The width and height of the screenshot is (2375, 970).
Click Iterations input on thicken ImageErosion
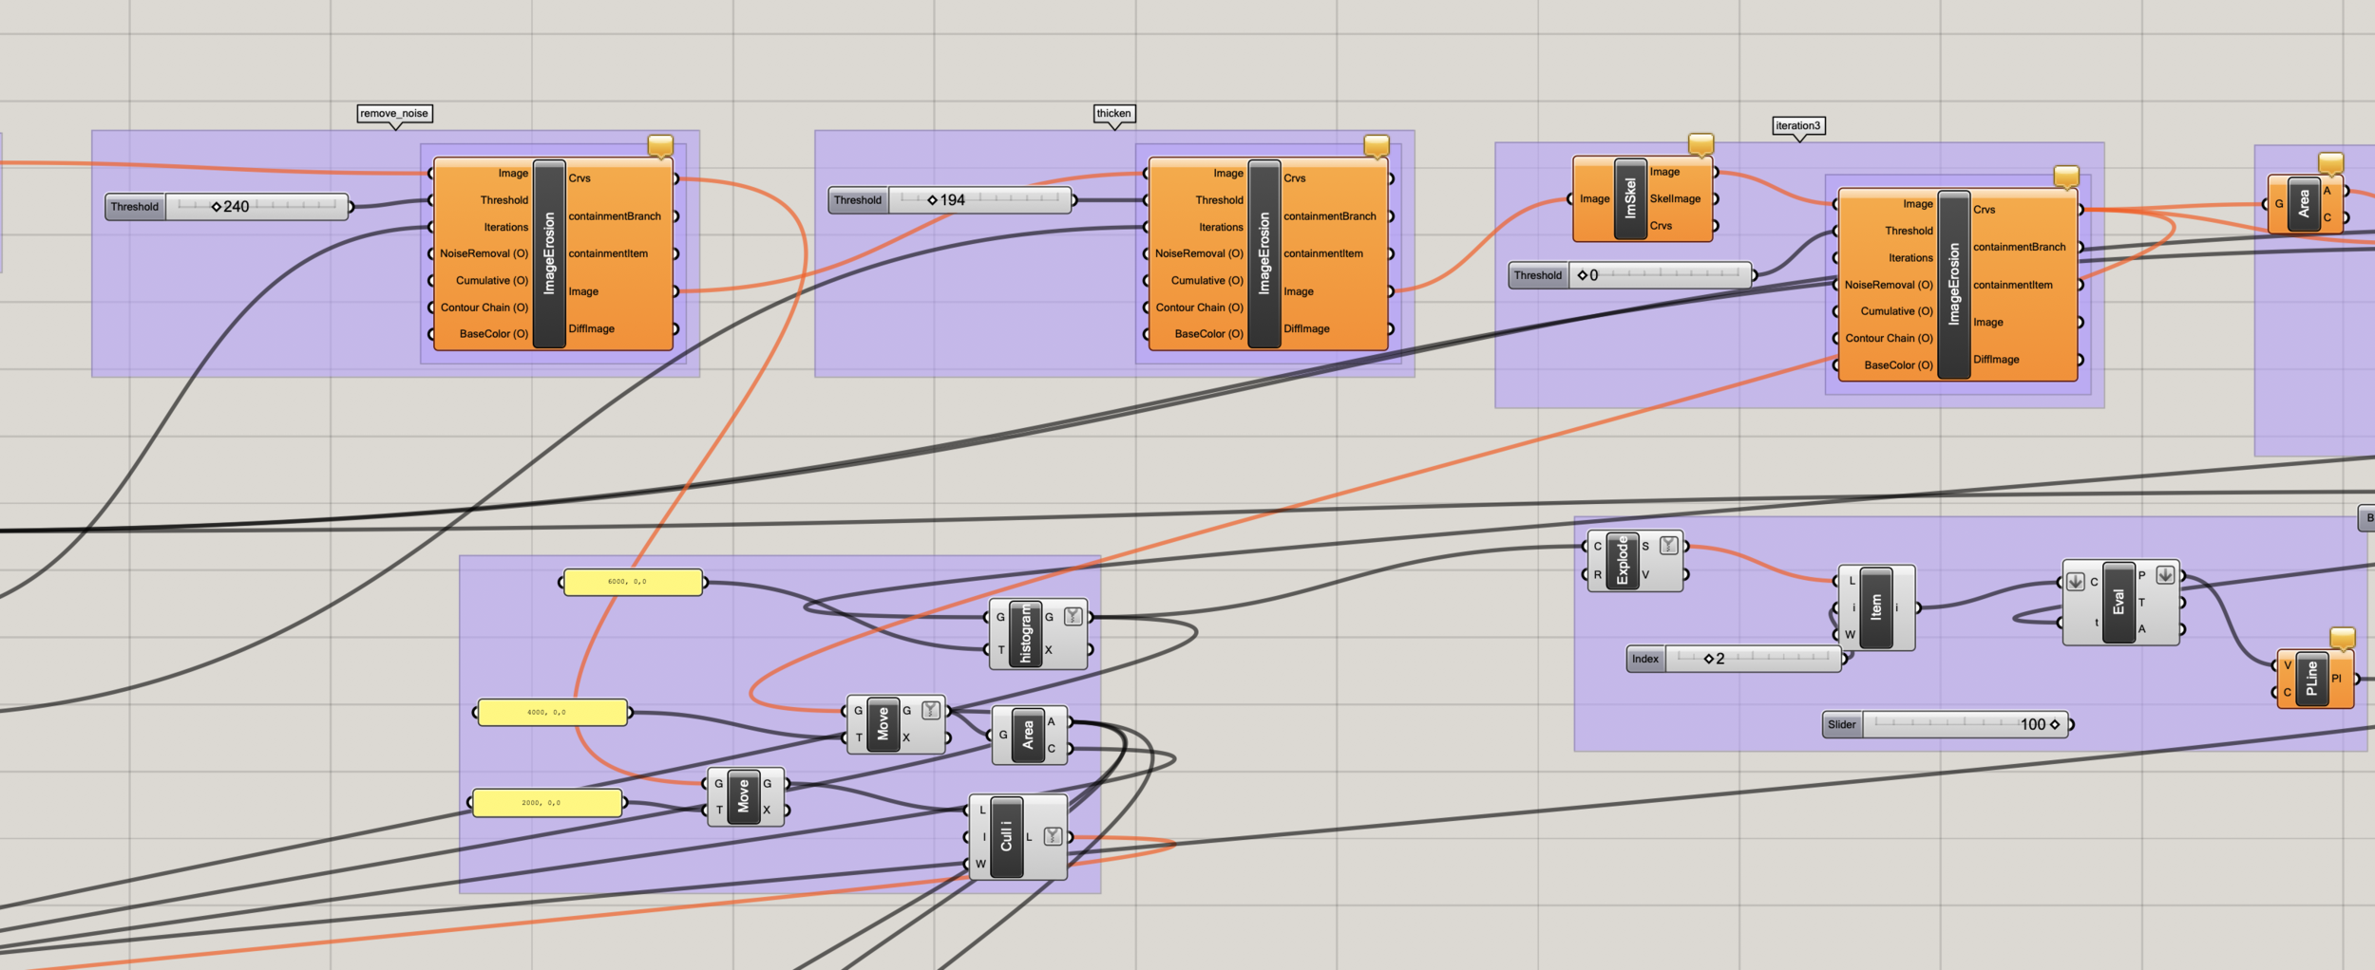pyautogui.click(x=1221, y=227)
